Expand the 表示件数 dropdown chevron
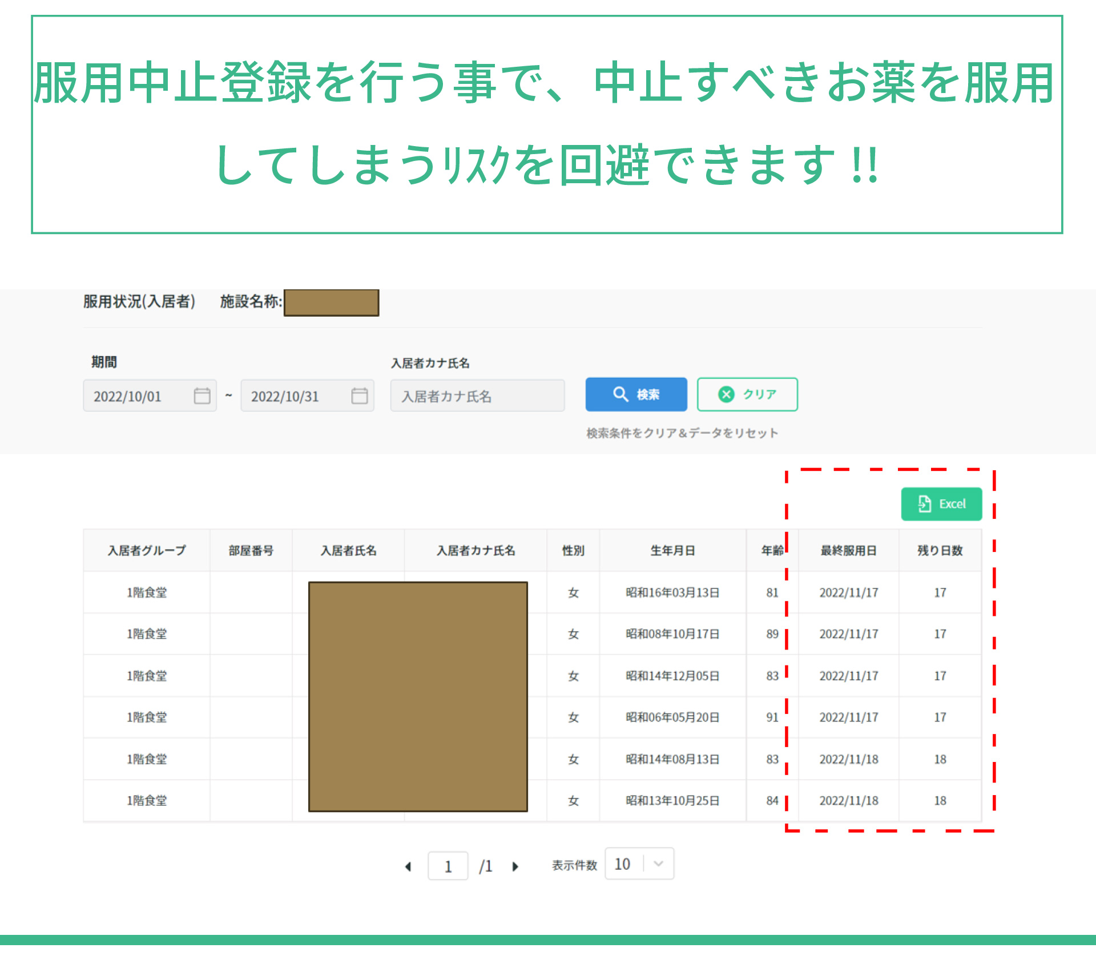 (659, 864)
